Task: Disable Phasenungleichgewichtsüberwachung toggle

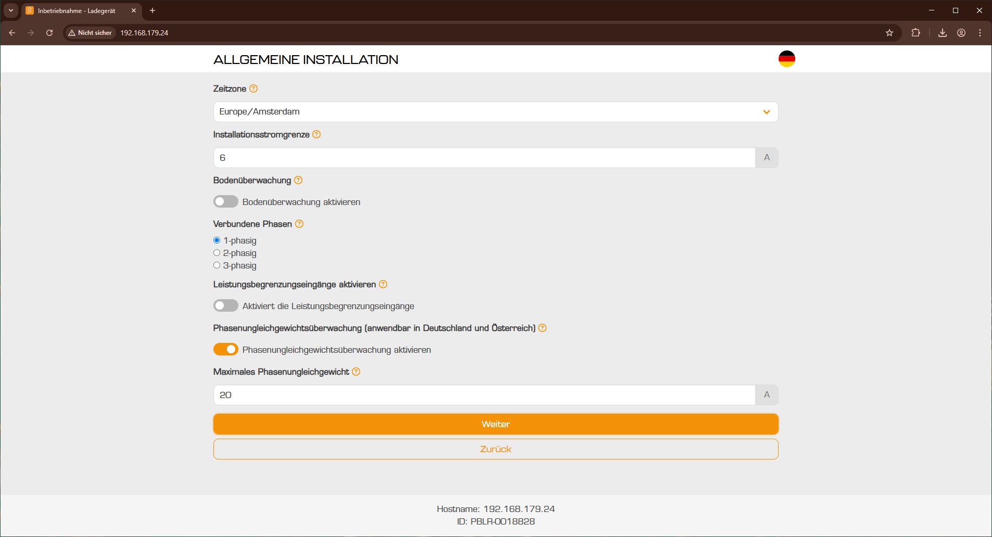Action: point(226,349)
